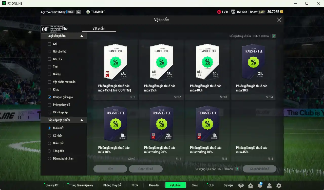Open the user profile icon
Viewport: 324px width, 190px height.
(x=269, y=186)
